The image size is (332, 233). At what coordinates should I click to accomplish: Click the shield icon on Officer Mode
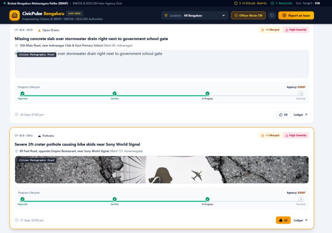(x=236, y=16)
